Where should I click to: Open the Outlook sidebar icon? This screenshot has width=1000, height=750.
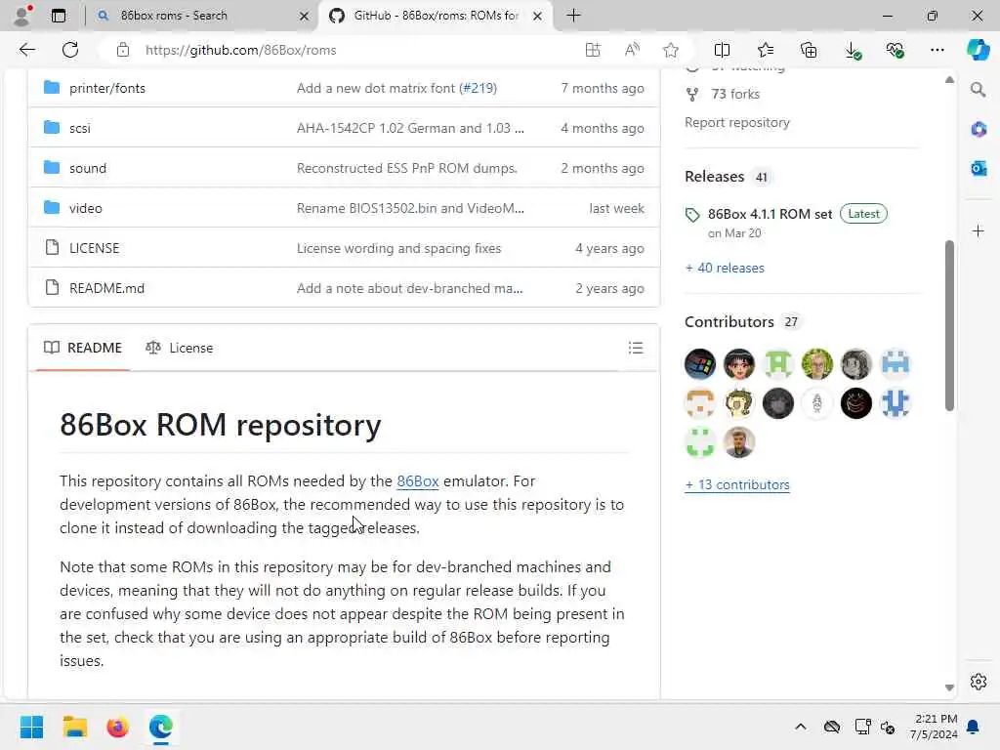[979, 168]
